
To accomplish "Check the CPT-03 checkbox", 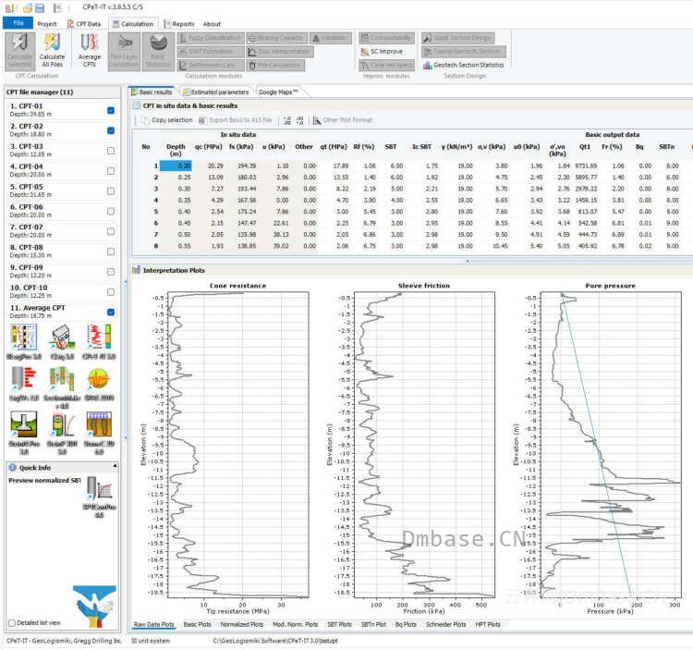I will pyautogui.click(x=111, y=151).
